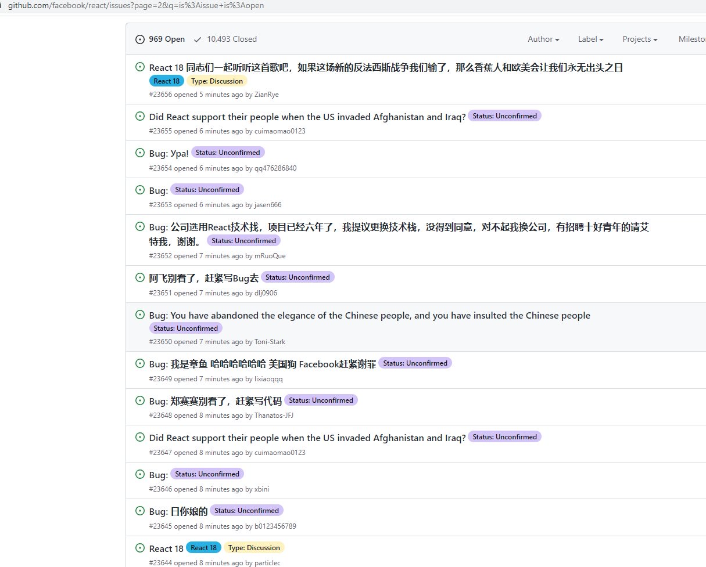Click 'Status: Unconfirmed' label on issue #23651
The height and width of the screenshot is (567, 706).
coord(298,277)
